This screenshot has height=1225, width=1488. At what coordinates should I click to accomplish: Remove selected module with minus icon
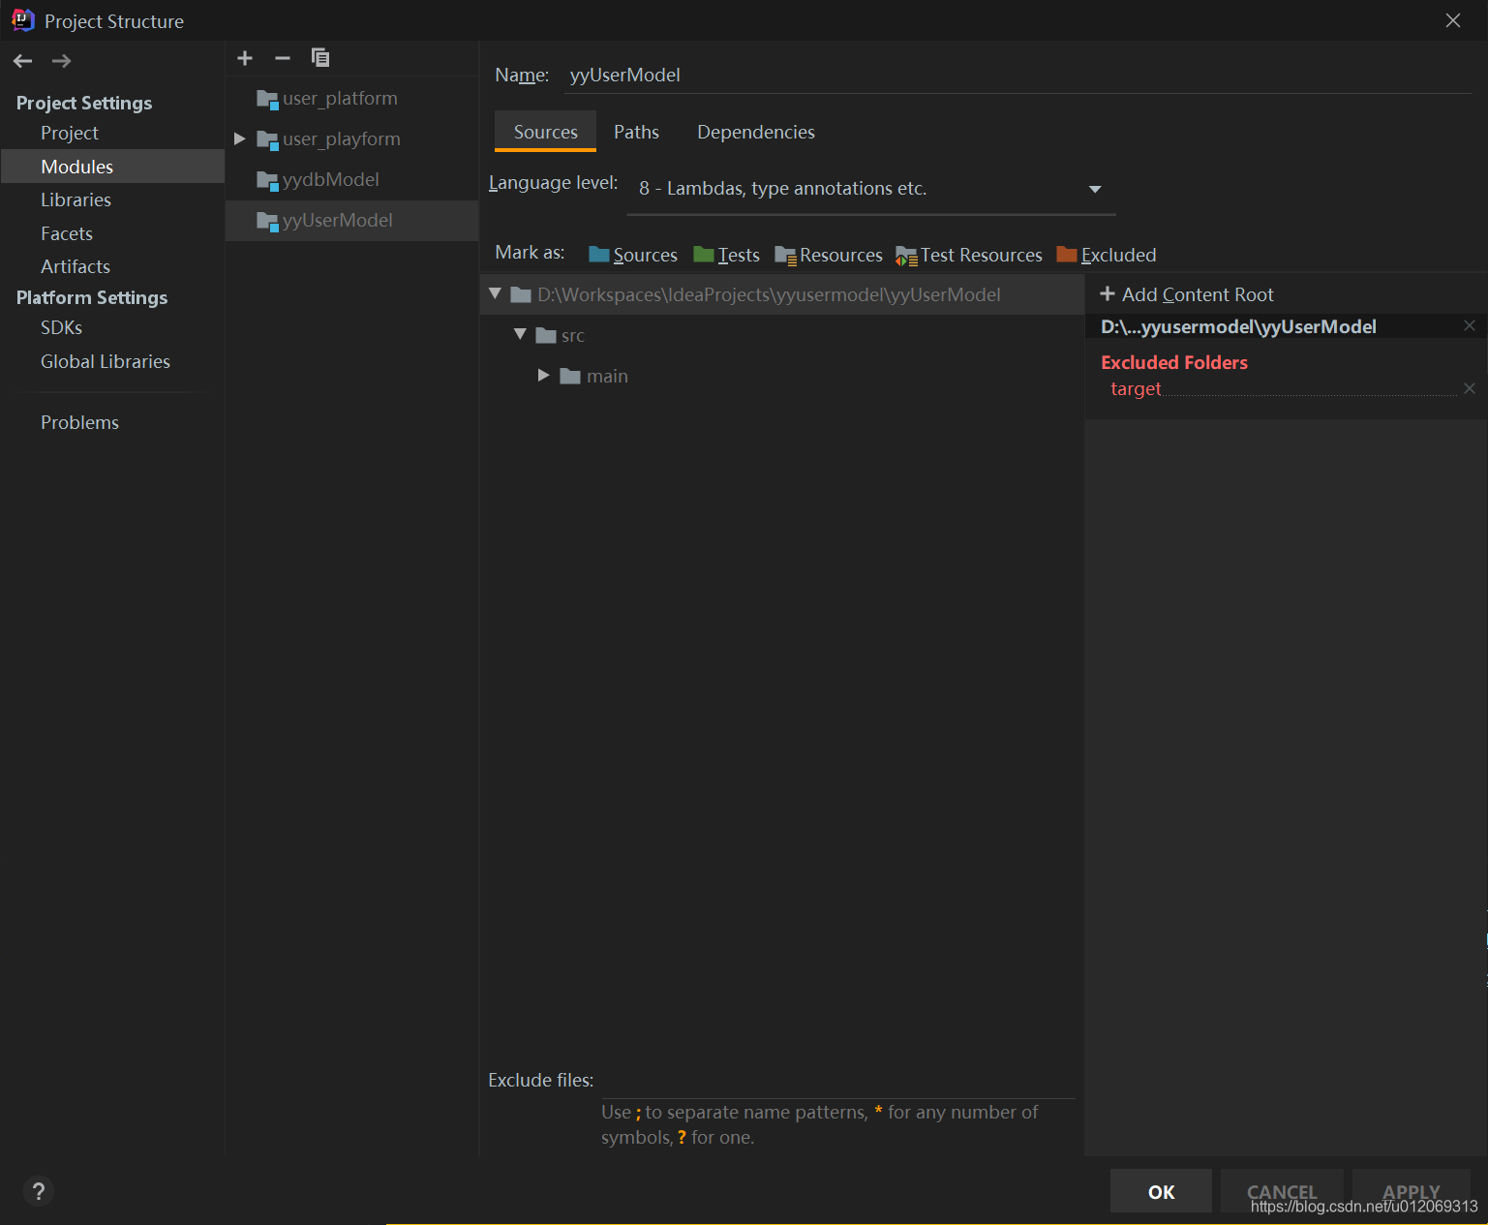pyautogui.click(x=283, y=58)
